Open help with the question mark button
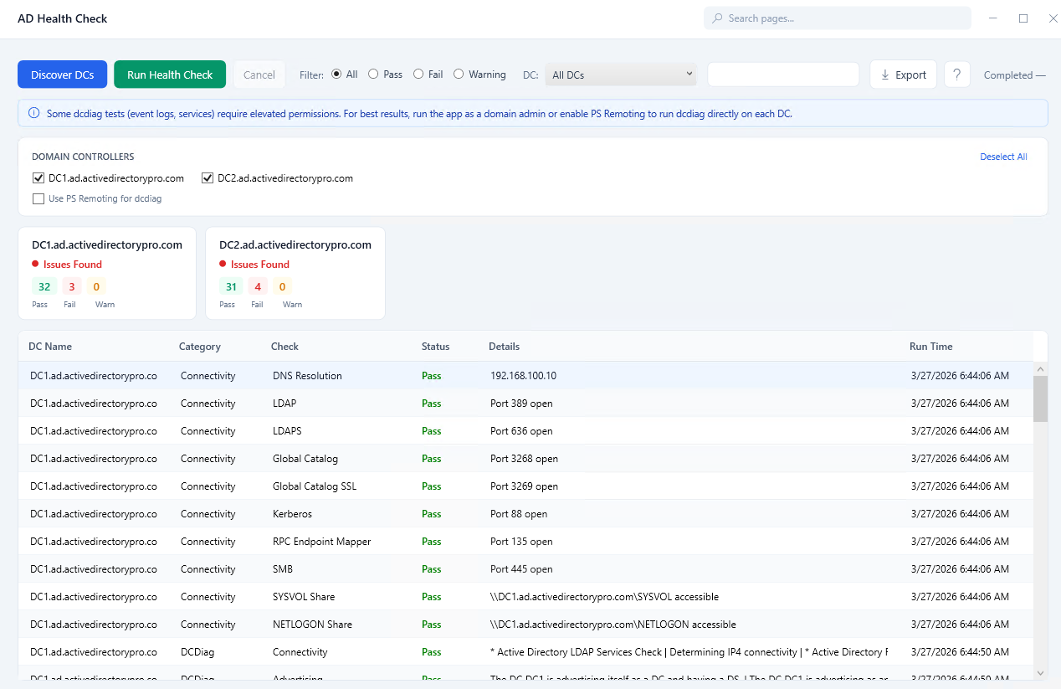This screenshot has height=689, width=1061. (957, 75)
